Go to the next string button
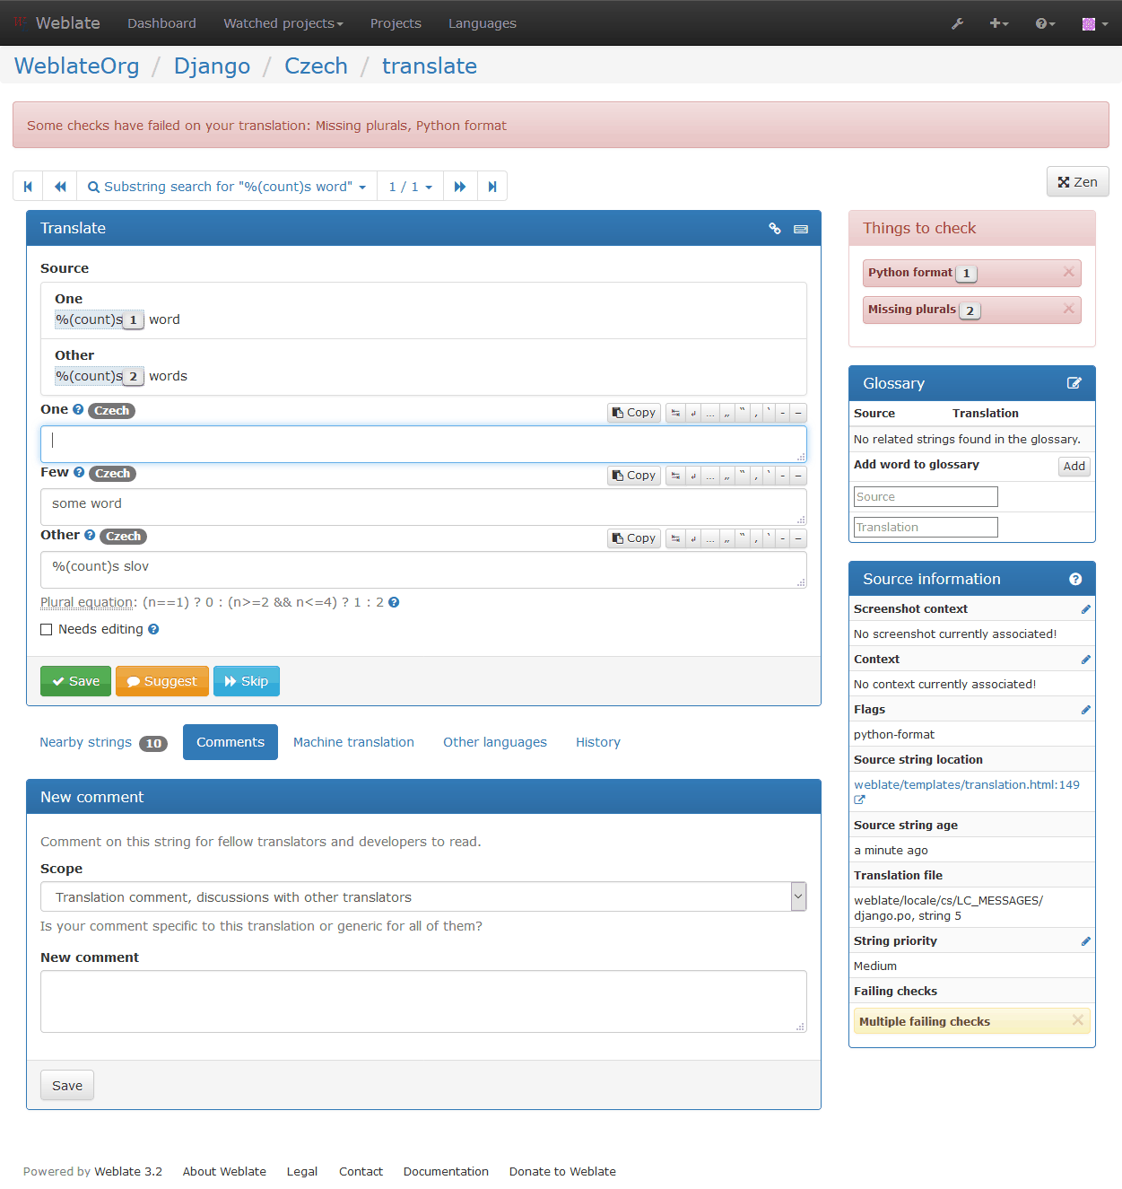1122x1189 pixels. click(x=460, y=187)
